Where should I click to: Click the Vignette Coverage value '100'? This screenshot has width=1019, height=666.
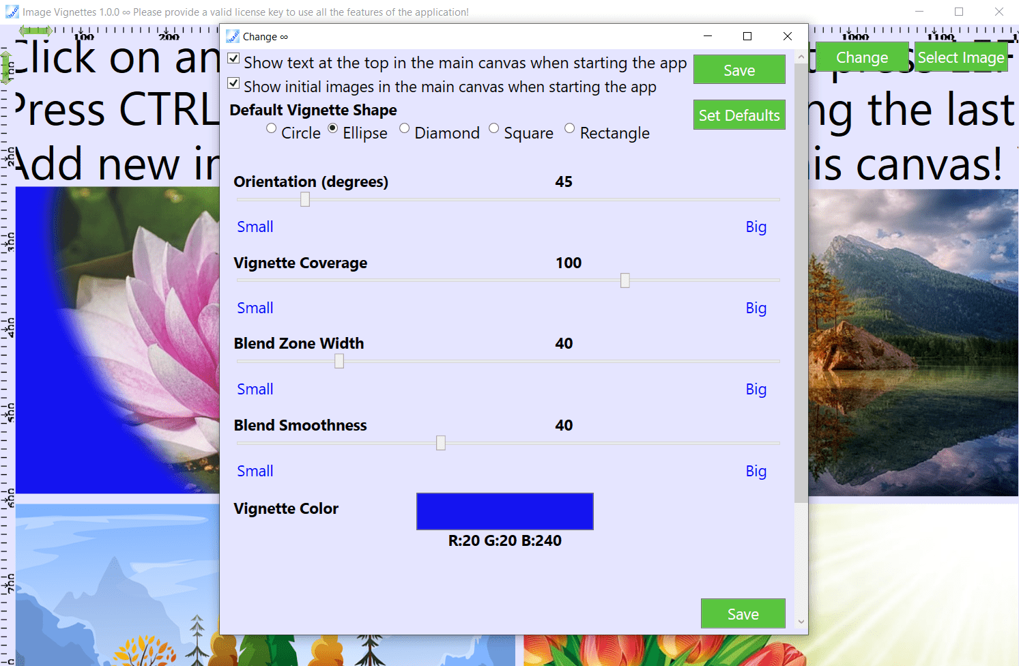click(x=569, y=263)
